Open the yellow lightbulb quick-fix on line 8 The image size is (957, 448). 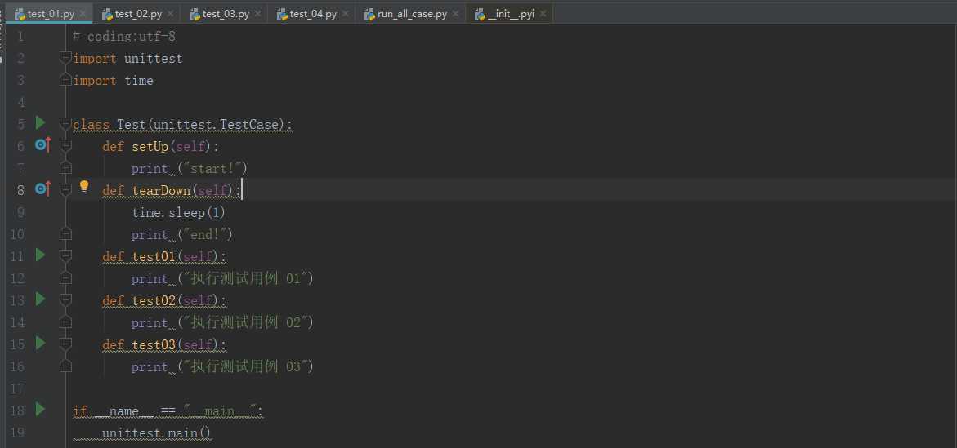tap(84, 187)
